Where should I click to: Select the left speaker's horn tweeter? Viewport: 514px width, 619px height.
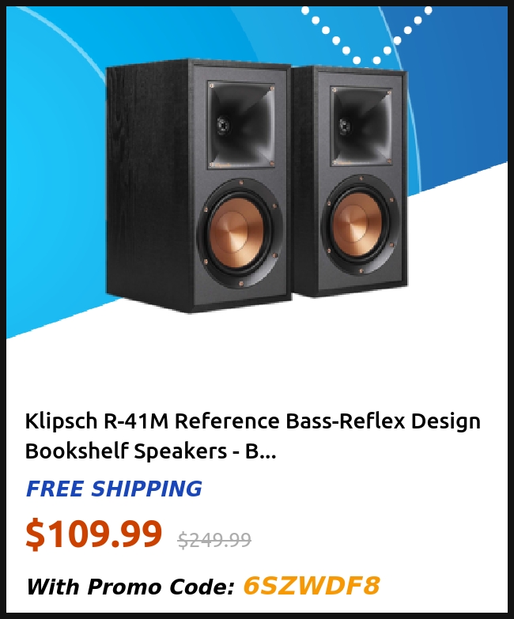[242, 124]
